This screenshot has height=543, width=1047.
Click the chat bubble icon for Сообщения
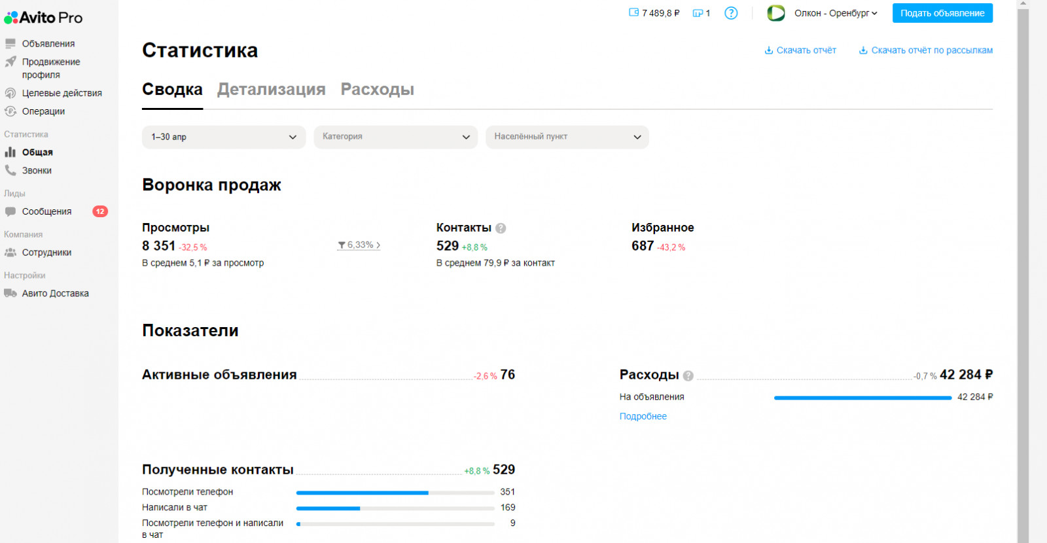[10, 211]
